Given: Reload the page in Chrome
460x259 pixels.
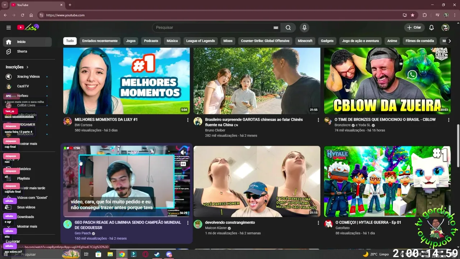Looking at the screenshot, I should (22, 15).
